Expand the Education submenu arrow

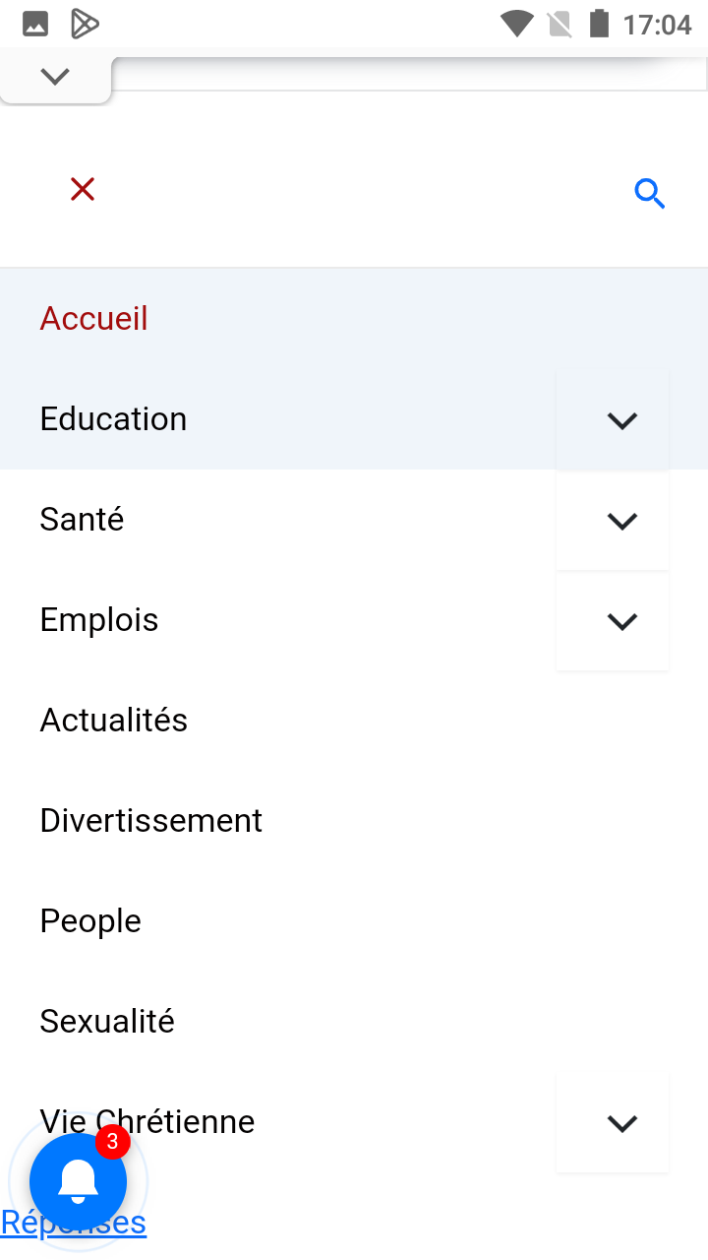[x=621, y=420]
